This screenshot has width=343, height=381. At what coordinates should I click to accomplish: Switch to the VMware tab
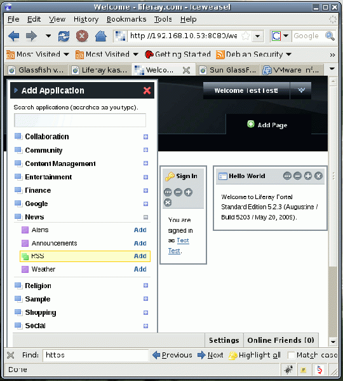tap(292, 70)
